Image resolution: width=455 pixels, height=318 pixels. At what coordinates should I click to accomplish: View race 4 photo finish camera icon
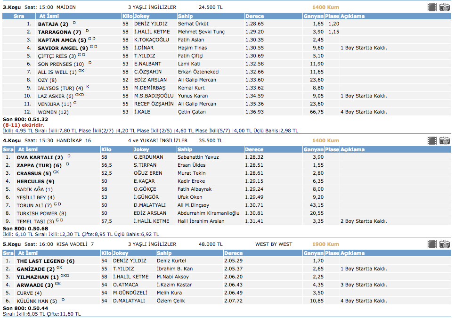click(444, 140)
